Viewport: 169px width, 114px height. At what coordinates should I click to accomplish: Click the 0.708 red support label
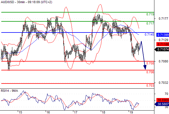150,63
